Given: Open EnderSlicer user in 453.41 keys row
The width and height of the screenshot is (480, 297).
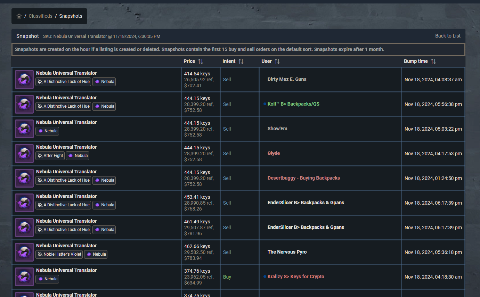Looking at the screenshot, I should 306,203.
